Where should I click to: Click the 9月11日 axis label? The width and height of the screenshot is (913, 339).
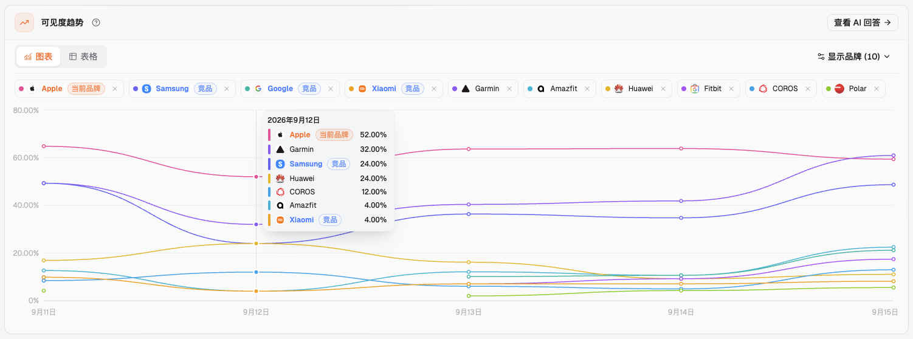[44, 312]
